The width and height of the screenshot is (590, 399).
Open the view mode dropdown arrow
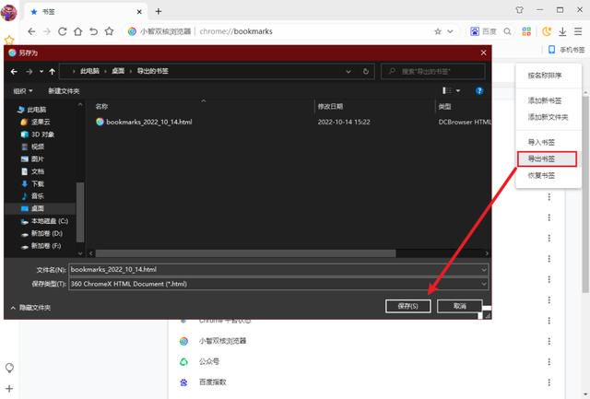pyautogui.click(x=458, y=90)
